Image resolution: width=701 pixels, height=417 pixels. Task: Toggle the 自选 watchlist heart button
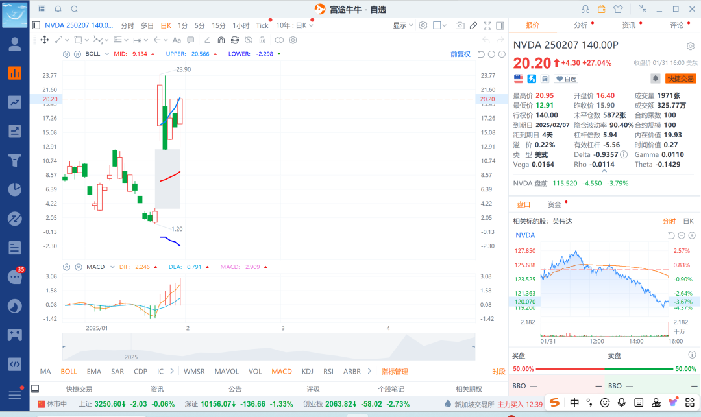(566, 79)
